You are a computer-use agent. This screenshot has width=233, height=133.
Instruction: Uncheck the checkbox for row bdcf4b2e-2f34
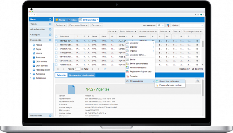56,40
